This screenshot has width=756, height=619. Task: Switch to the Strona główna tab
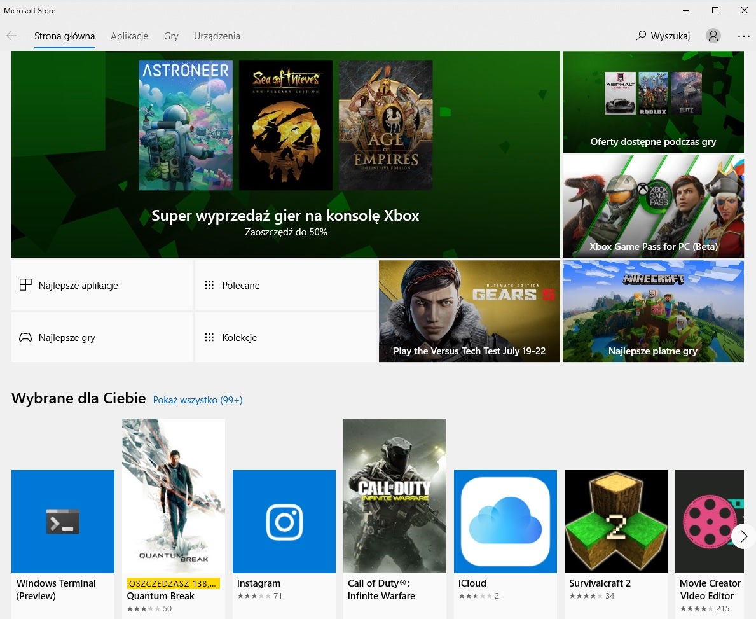65,36
